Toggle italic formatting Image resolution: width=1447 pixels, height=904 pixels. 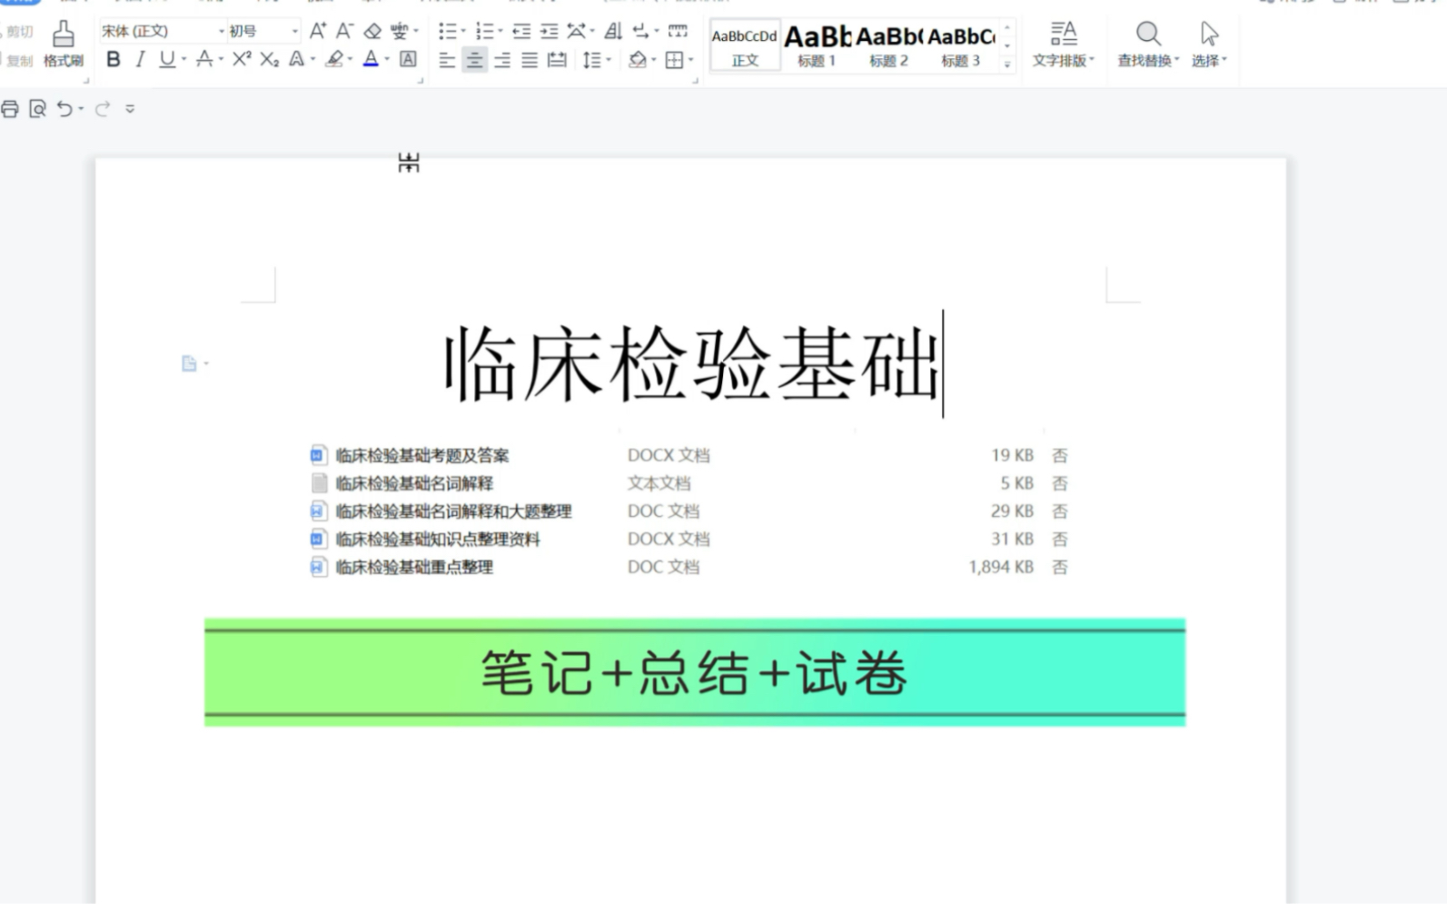(x=140, y=60)
